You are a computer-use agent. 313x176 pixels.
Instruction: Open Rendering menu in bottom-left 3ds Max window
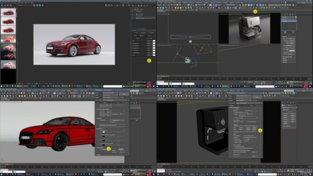click(x=50, y=91)
